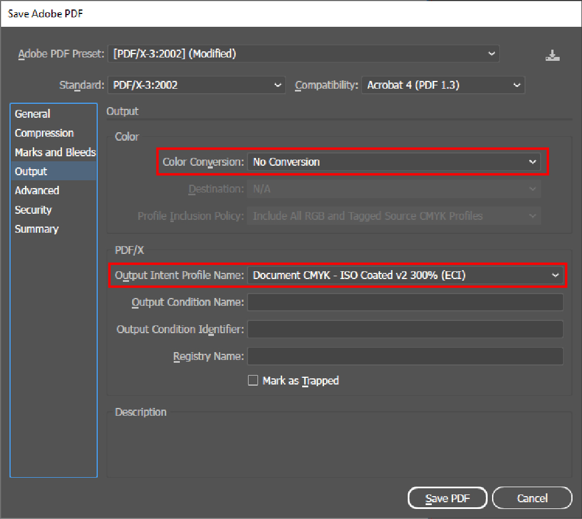This screenshot has height=519, width=582.
Task: Enable the Mark as Trapped checkbox
Action: [x=253, y=381]
